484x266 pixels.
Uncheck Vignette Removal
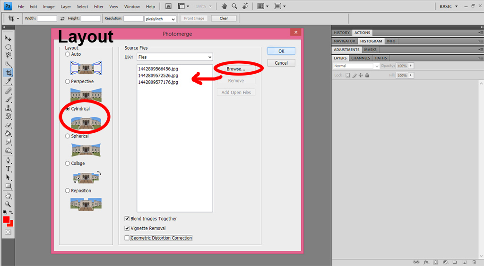[x=127, y=228]
